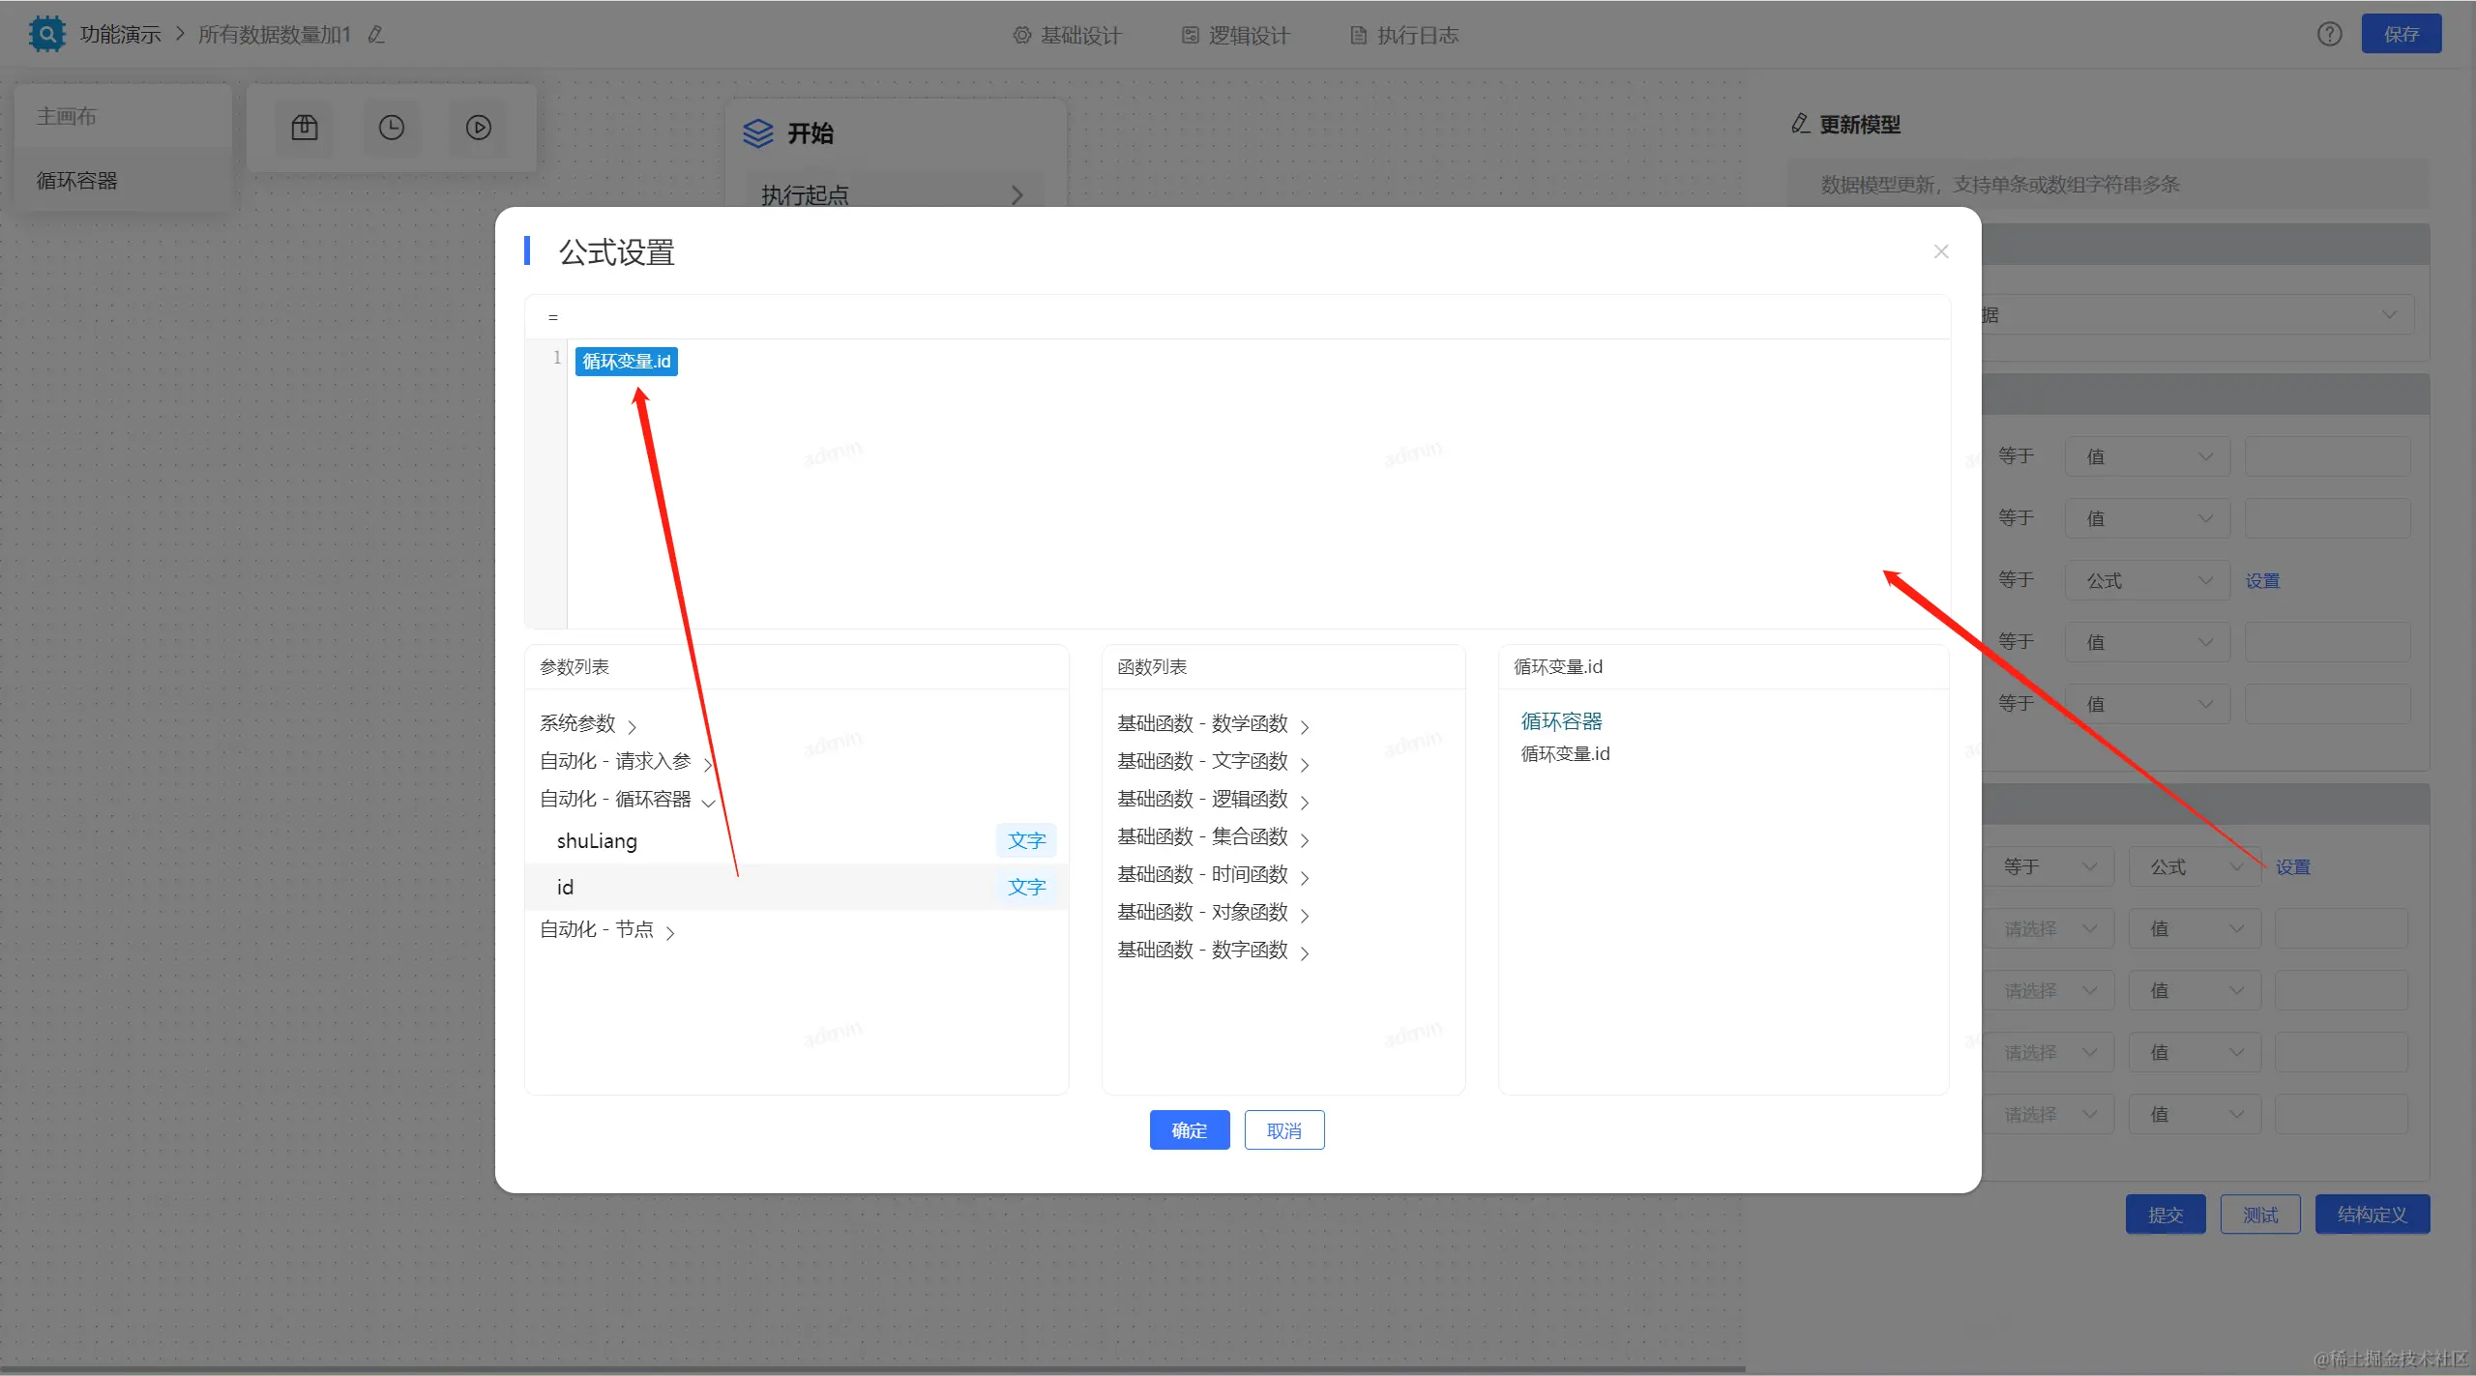The height and width of the screenshot is (1376, 2476).
Task: Click the play run toolbar icon
Action: 479,128
